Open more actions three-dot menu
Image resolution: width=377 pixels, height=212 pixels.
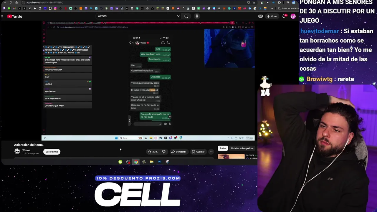tap(211, 152)
